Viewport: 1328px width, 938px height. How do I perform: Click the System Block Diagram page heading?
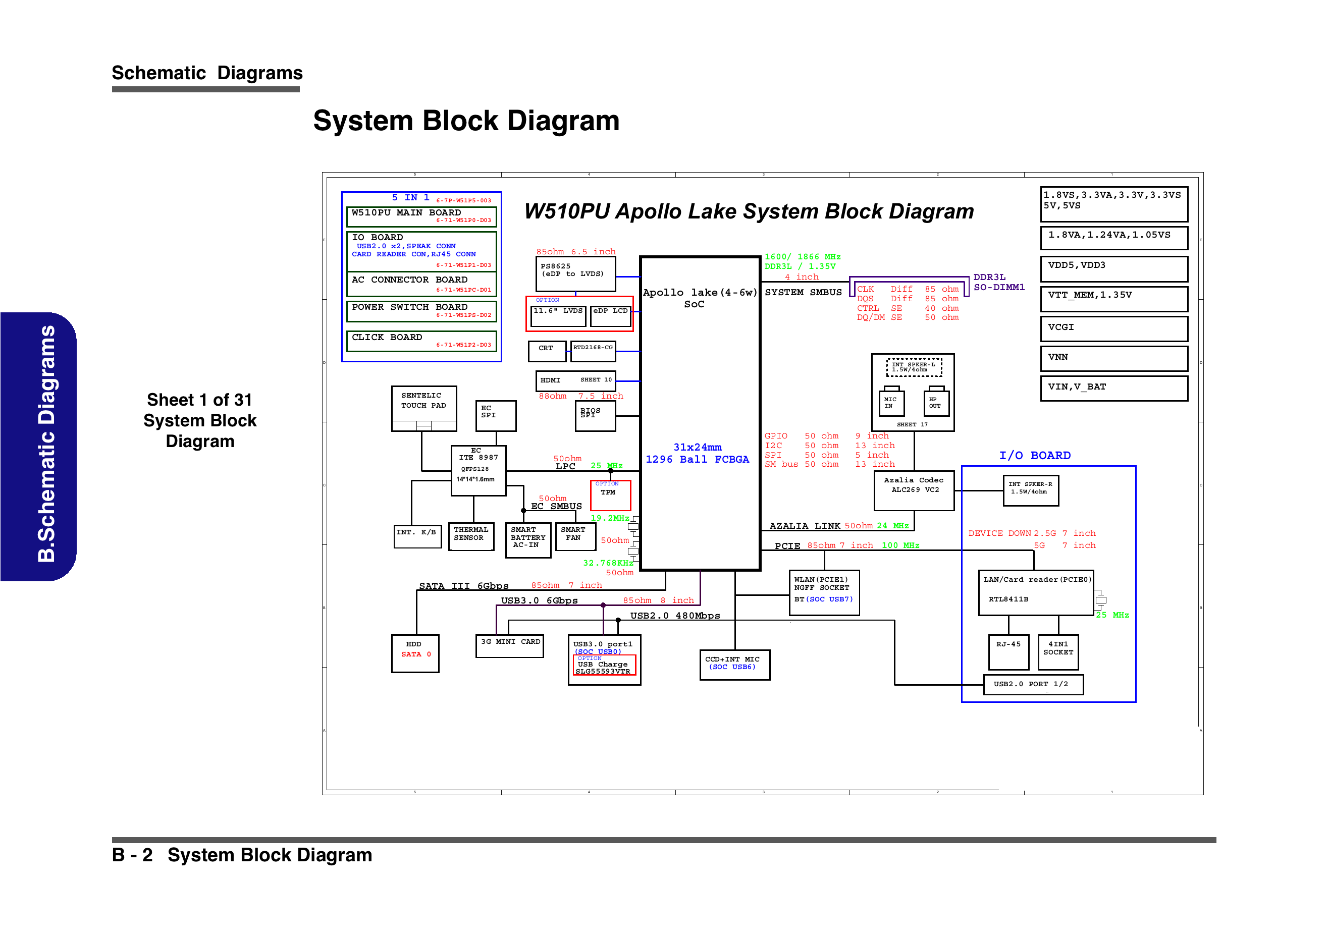(x=465, y=121)
